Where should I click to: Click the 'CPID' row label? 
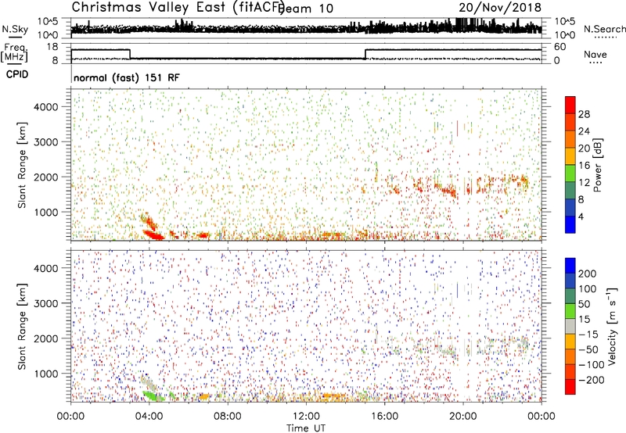pos(16,74)
